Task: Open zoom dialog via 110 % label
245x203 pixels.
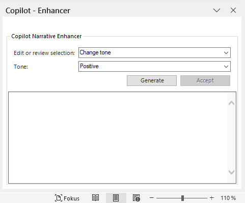Action: coord(228,198)
